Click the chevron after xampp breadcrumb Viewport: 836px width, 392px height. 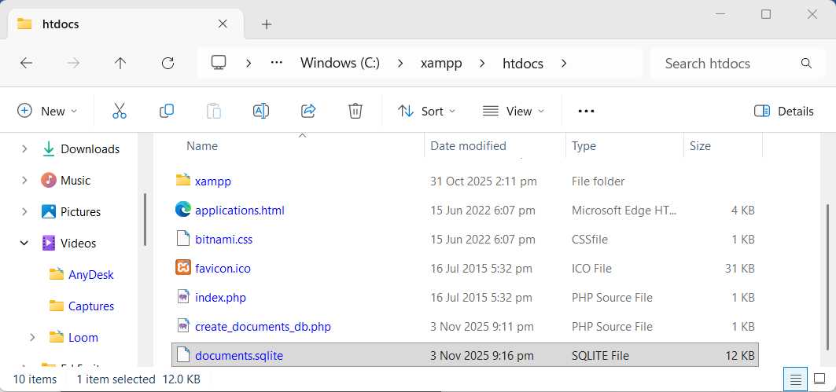coord(482,64)
